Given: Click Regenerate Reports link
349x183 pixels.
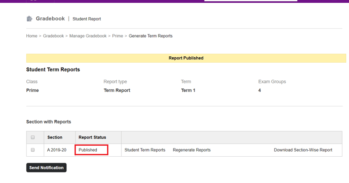Looking at the screenshot, I should coord(192,150).
